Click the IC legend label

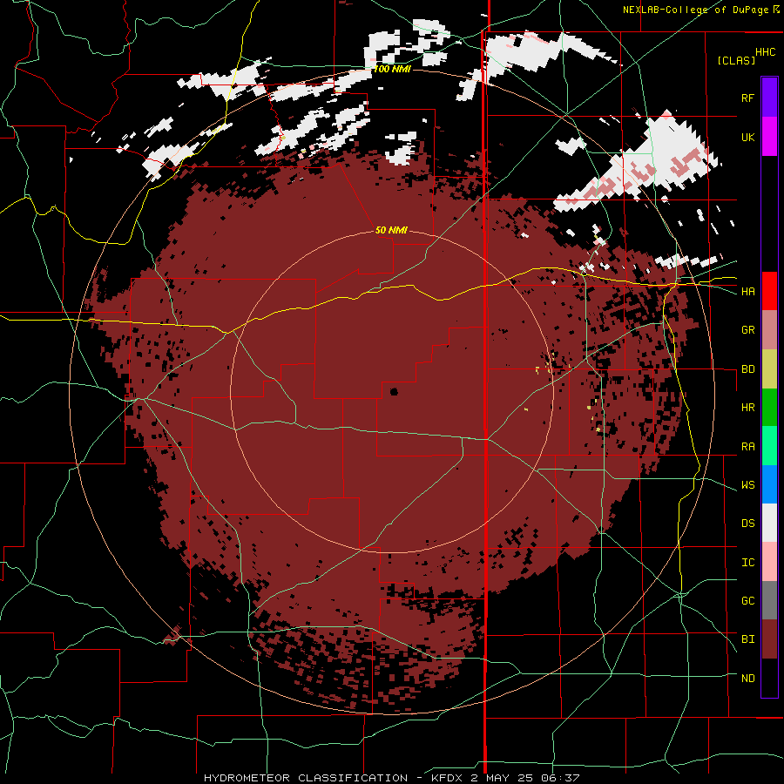(x=747, y=563)
